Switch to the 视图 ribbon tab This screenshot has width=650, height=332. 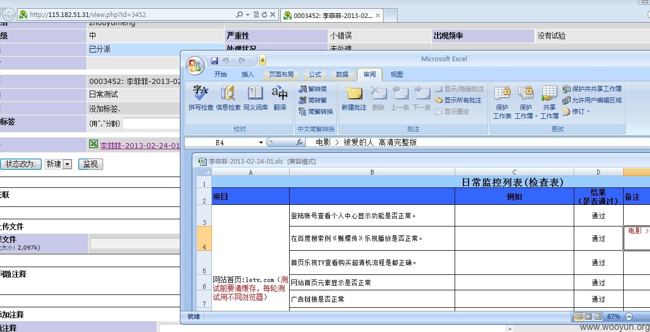[397, 75]
